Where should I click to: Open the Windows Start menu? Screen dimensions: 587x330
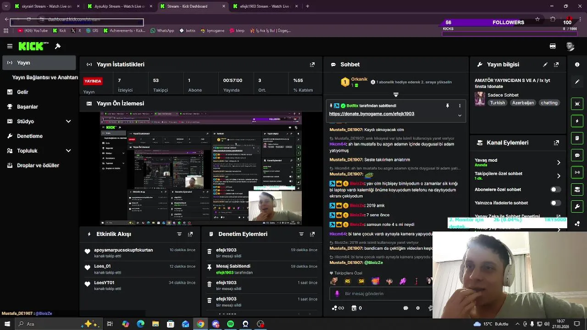7,324
